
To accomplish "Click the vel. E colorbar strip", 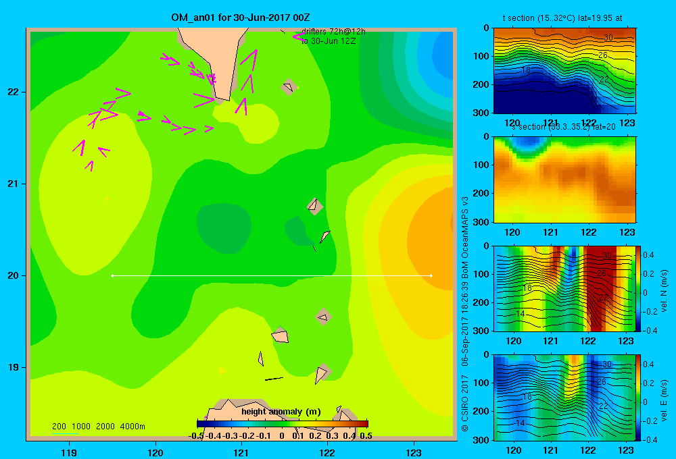I will point(639,398).
